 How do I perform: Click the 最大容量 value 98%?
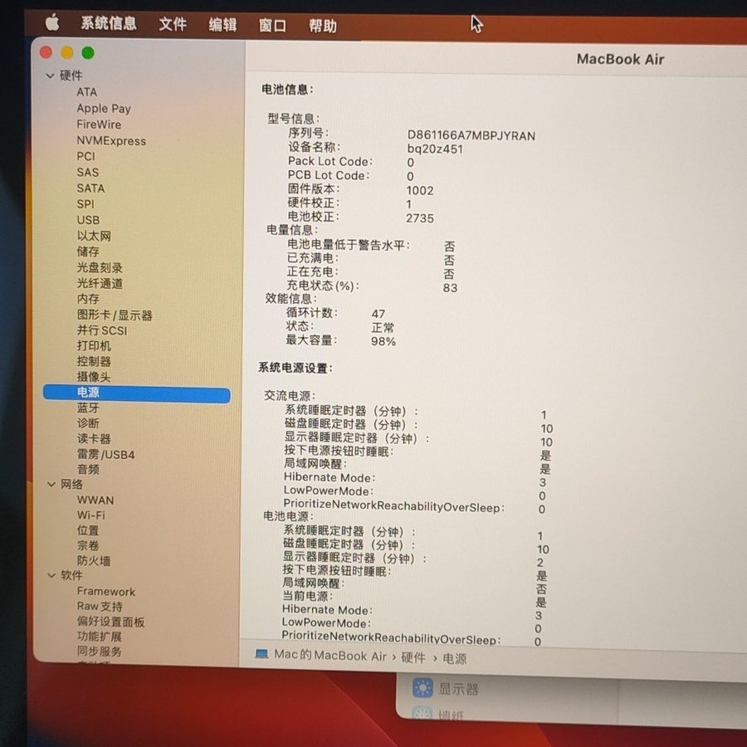pos(383,342)
